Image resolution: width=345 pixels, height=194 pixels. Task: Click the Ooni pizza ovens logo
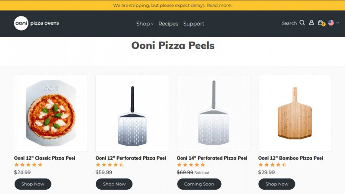(36, 23)
